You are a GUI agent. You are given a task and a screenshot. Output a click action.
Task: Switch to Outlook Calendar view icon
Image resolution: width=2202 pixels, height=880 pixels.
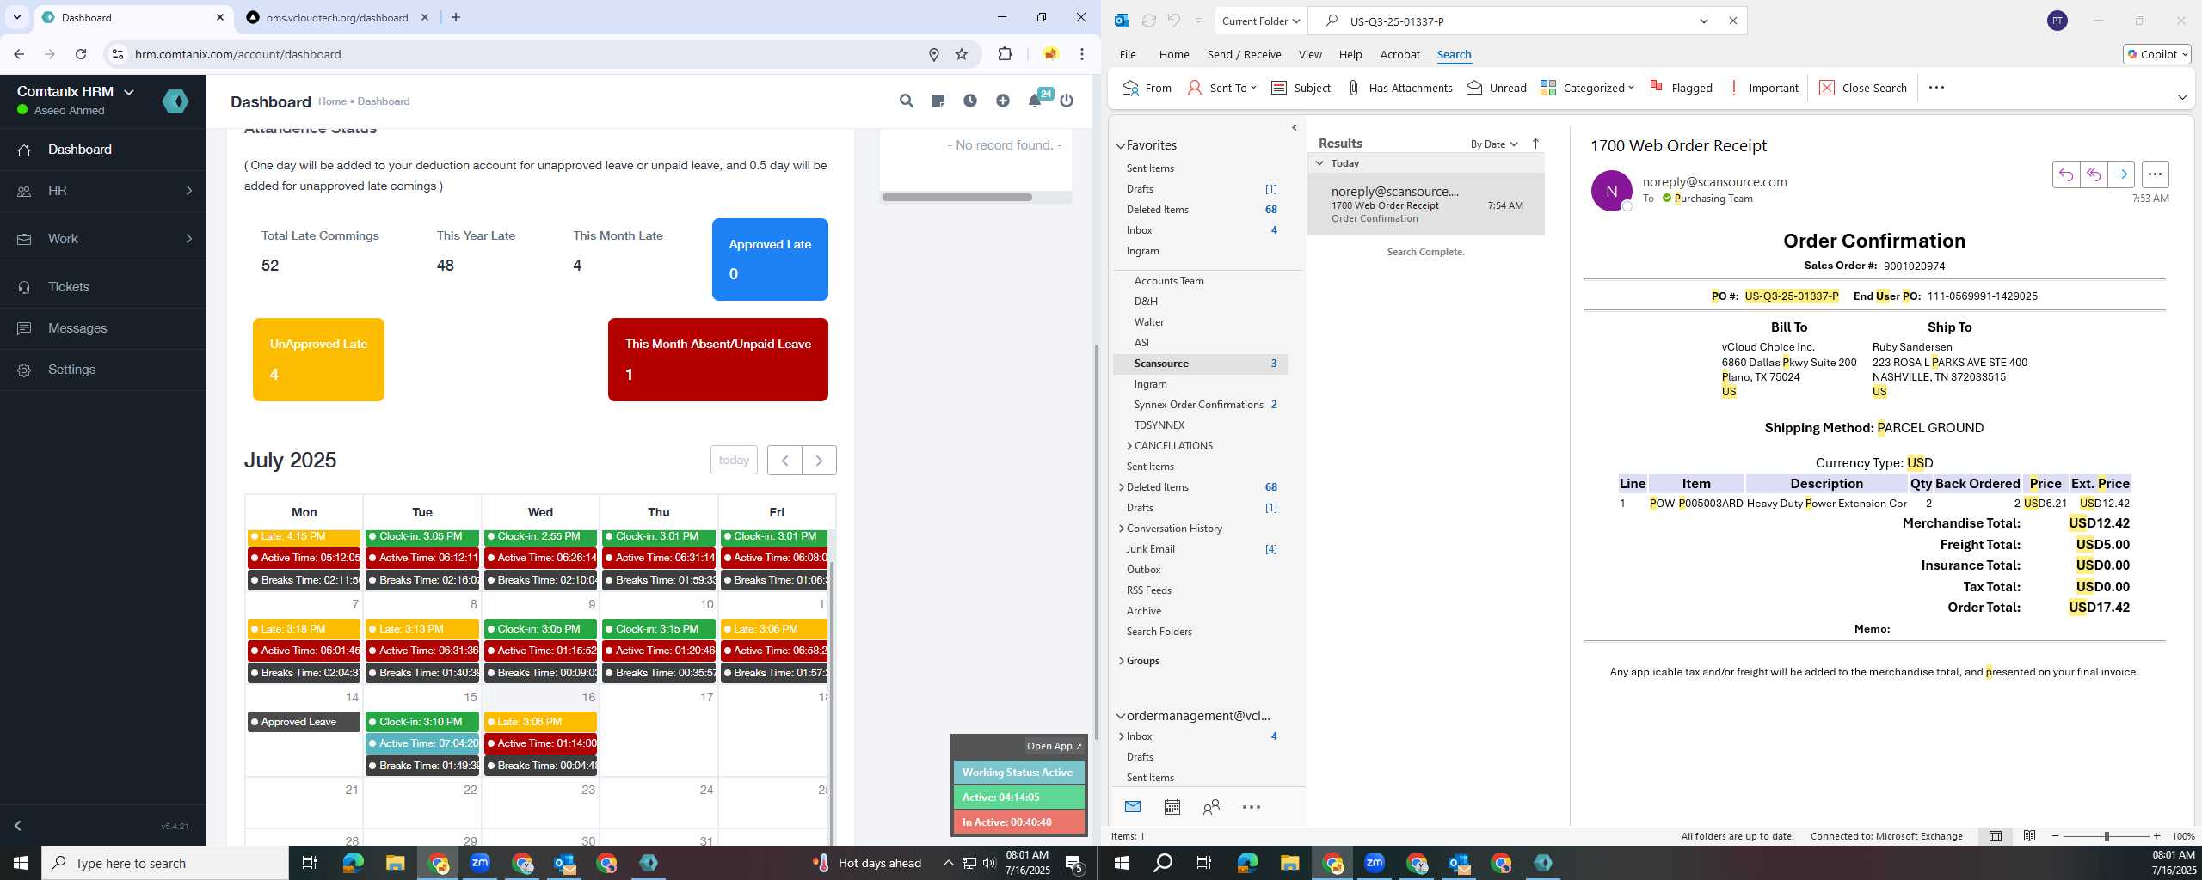1172,806
